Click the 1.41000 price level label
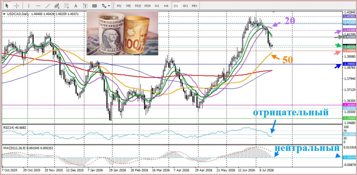The width and height of the screenshot is (357, 175). point(349,36)
